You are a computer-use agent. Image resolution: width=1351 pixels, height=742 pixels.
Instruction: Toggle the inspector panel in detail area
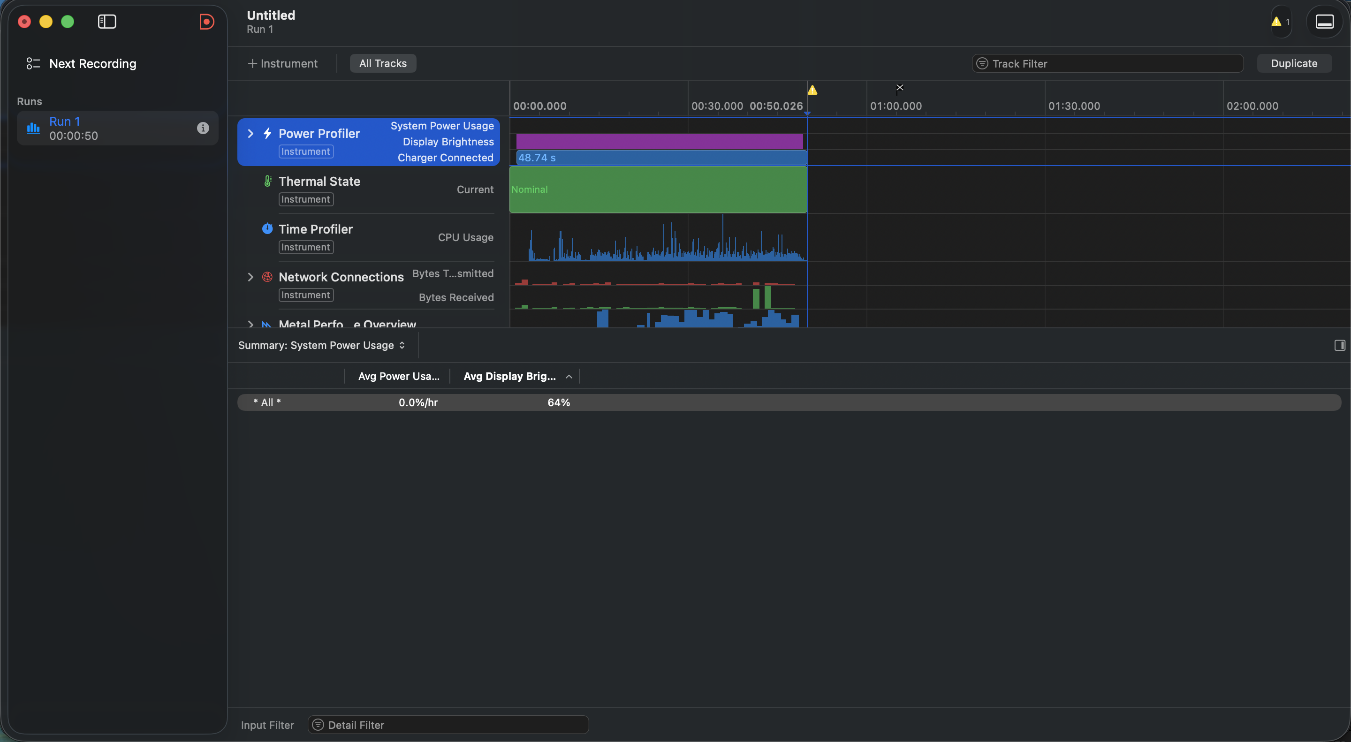tap(1339, 345)
